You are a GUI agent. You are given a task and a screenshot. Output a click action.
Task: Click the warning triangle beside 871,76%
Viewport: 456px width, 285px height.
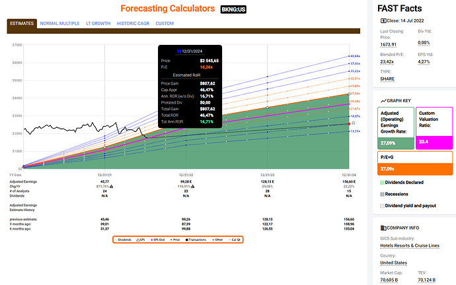pyautogui.click(x=112, y=187)
